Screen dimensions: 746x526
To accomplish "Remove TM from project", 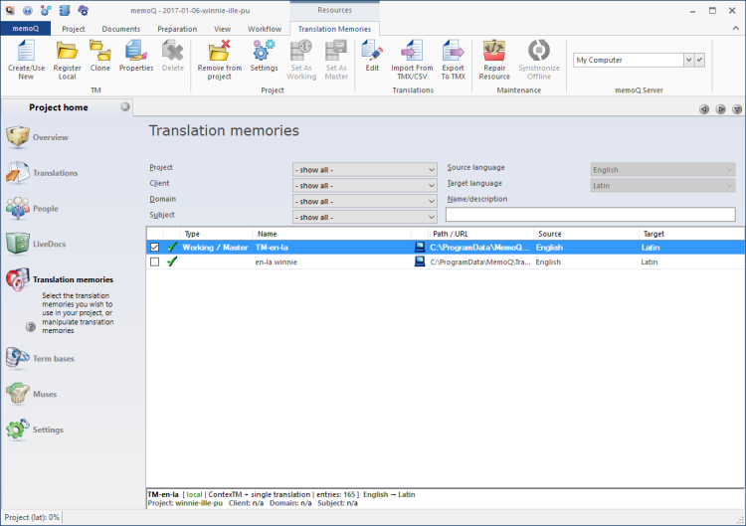I will pyautogui.click(x=220, y=60).
